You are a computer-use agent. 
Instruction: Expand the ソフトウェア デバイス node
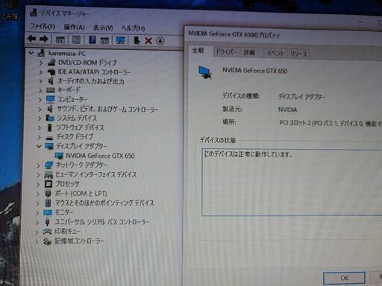[x=40, y=127]
